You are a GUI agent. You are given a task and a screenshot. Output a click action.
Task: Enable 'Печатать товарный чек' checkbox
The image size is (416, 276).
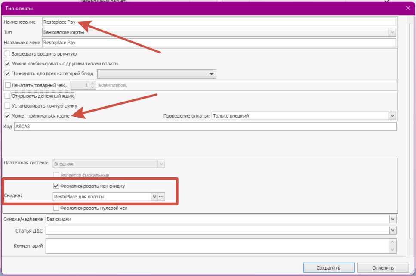click(x=7, y=85)
